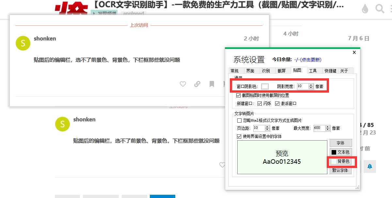Toggle 截图贴图时使用截屏的位置 checkbox

(x=239, y=96)
